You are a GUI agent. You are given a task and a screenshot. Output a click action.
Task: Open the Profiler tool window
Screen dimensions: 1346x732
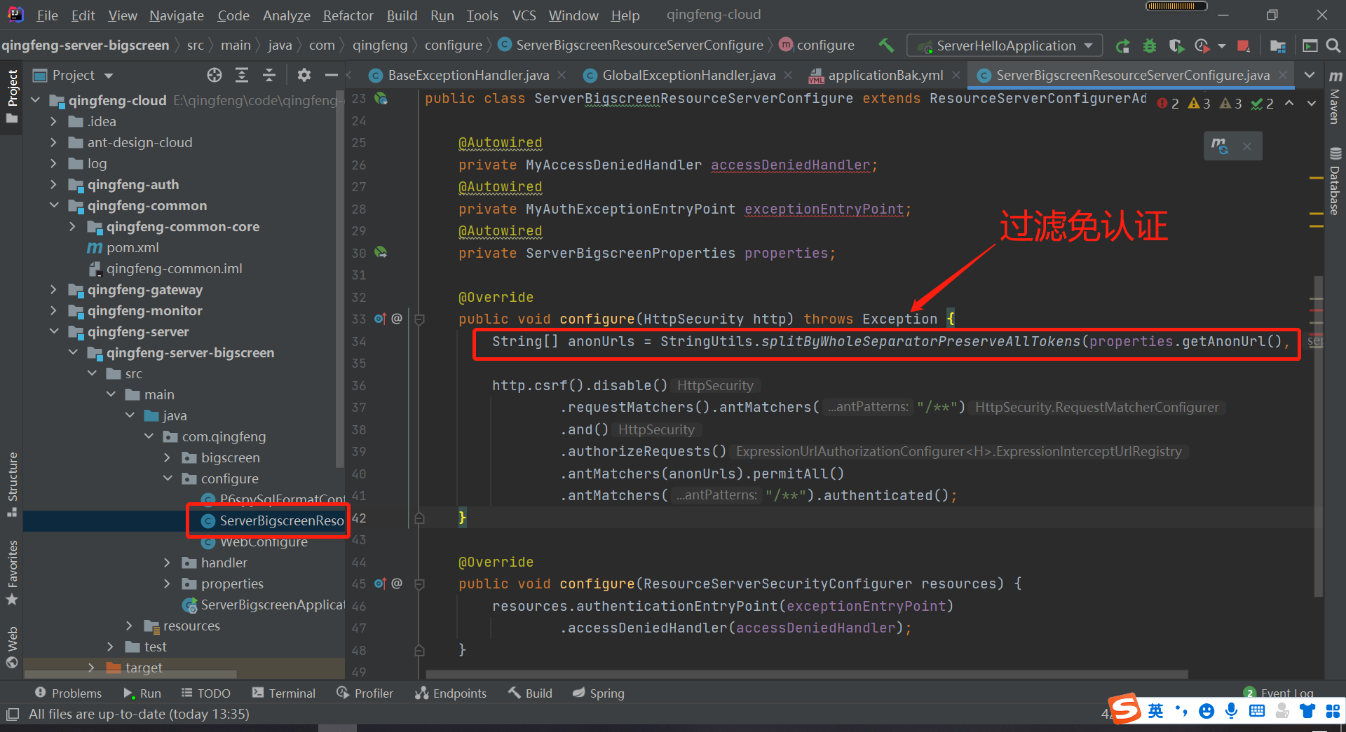pos(365,693)
